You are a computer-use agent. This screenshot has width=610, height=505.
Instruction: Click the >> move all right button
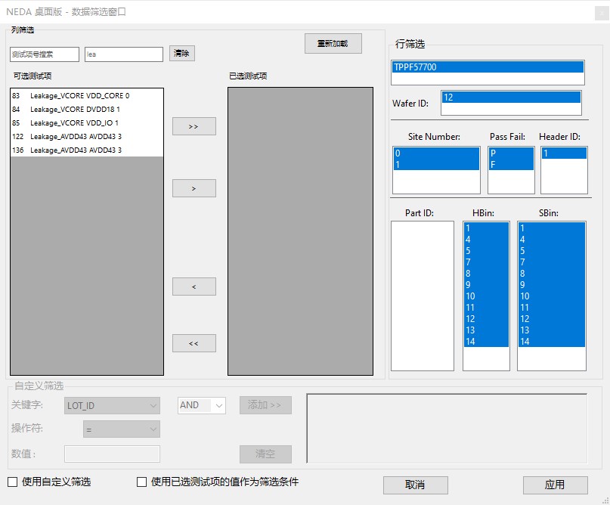coord(194,126)
